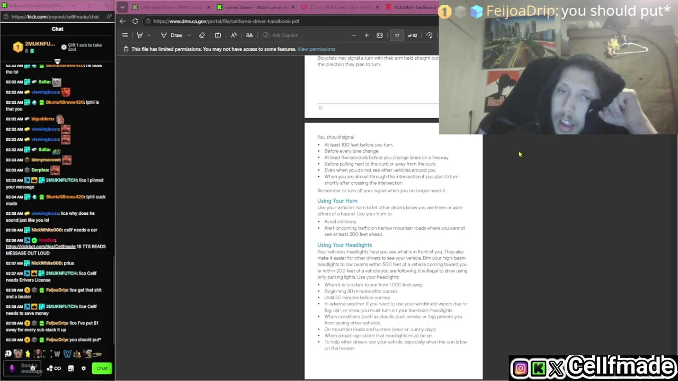
Task: Close the Cellfmade Stream tab
Action: click(208, 7)
